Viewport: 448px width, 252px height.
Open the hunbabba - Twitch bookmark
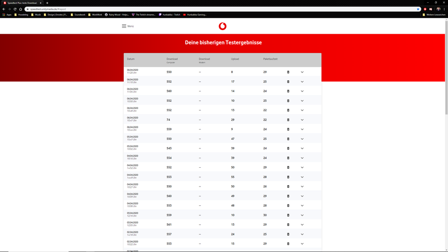pos(170,14)
